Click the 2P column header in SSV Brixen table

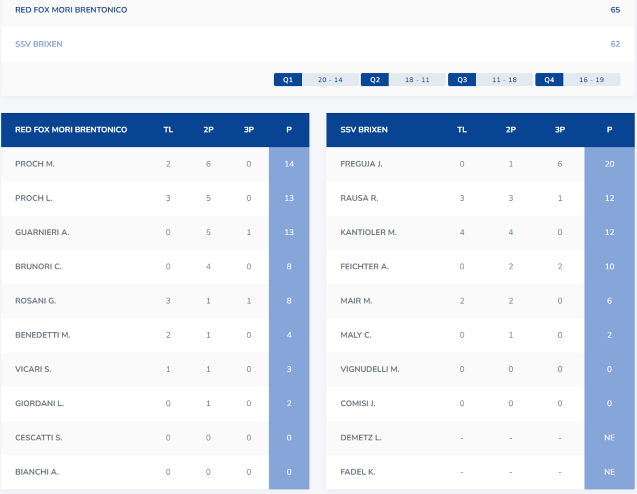pos(511,130)
